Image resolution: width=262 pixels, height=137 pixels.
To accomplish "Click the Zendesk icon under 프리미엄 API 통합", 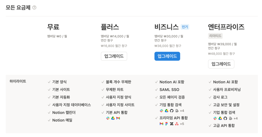I will click(x=172, y=124).
